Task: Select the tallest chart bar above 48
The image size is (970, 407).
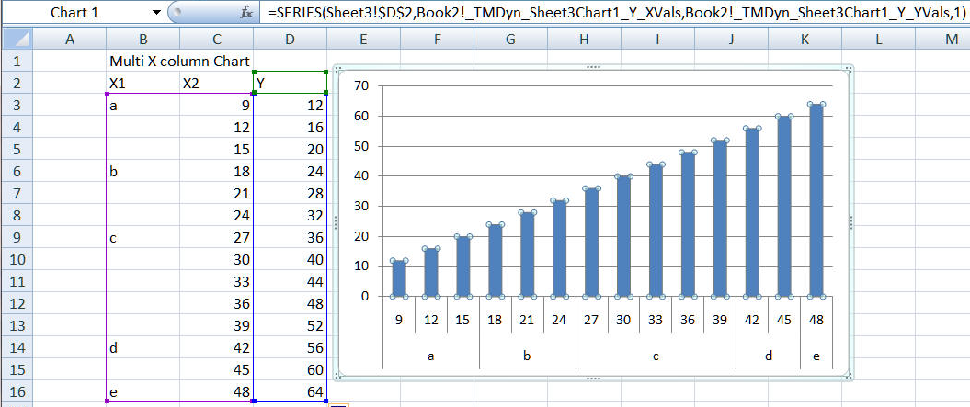Action: (x=816, y=200)
